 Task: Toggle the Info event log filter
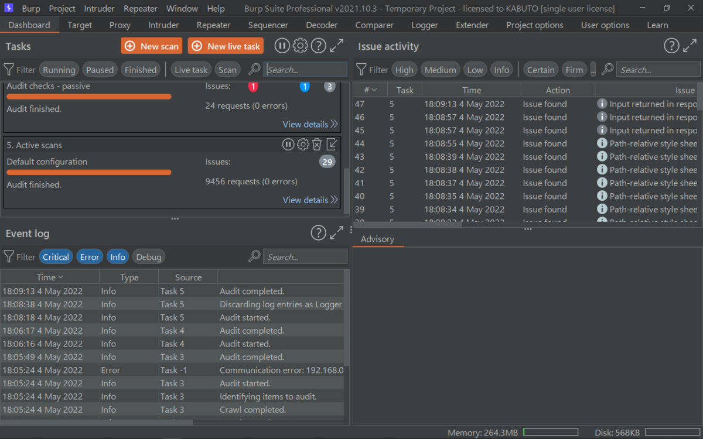coord(118,257)
